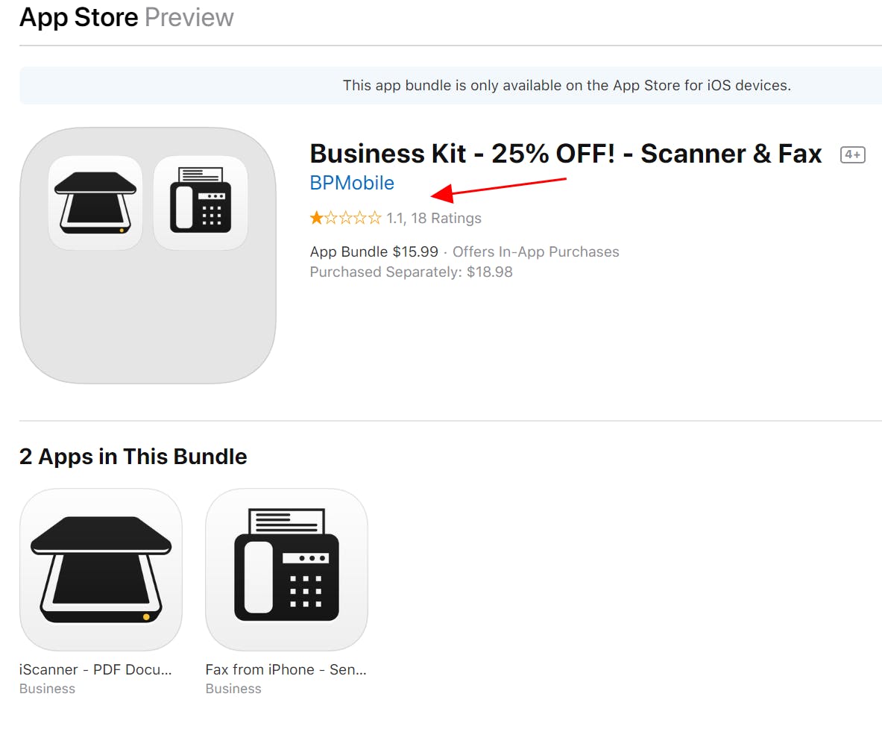Screen dimensions: 882x729
Task: Open the 'Fax from iPhone - Sen...' title link
Action: point(286,669)
